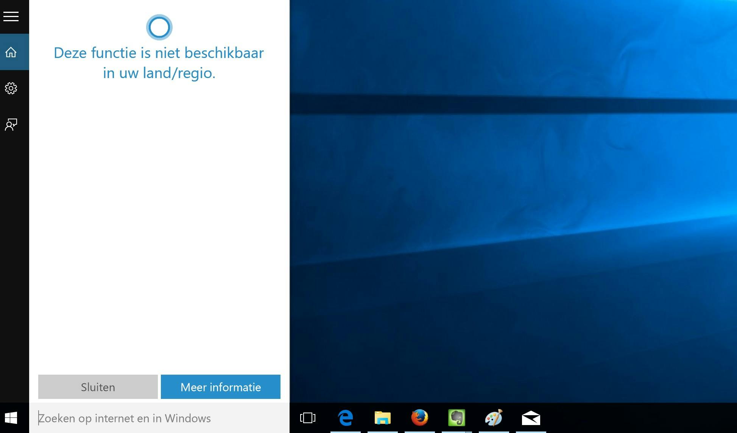Launch Firefox from the taskbar

420,418
